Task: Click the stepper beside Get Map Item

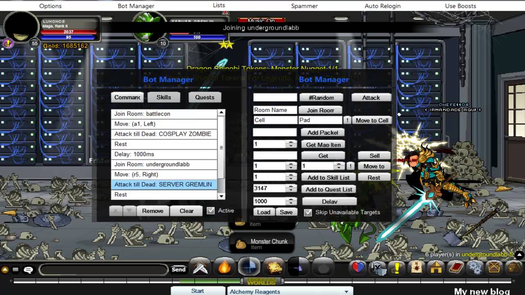Action: [291, 144]
